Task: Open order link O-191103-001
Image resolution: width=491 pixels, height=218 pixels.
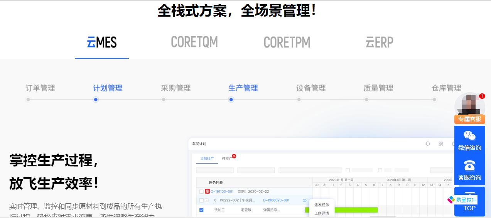Action: click(x=222, y=191)
